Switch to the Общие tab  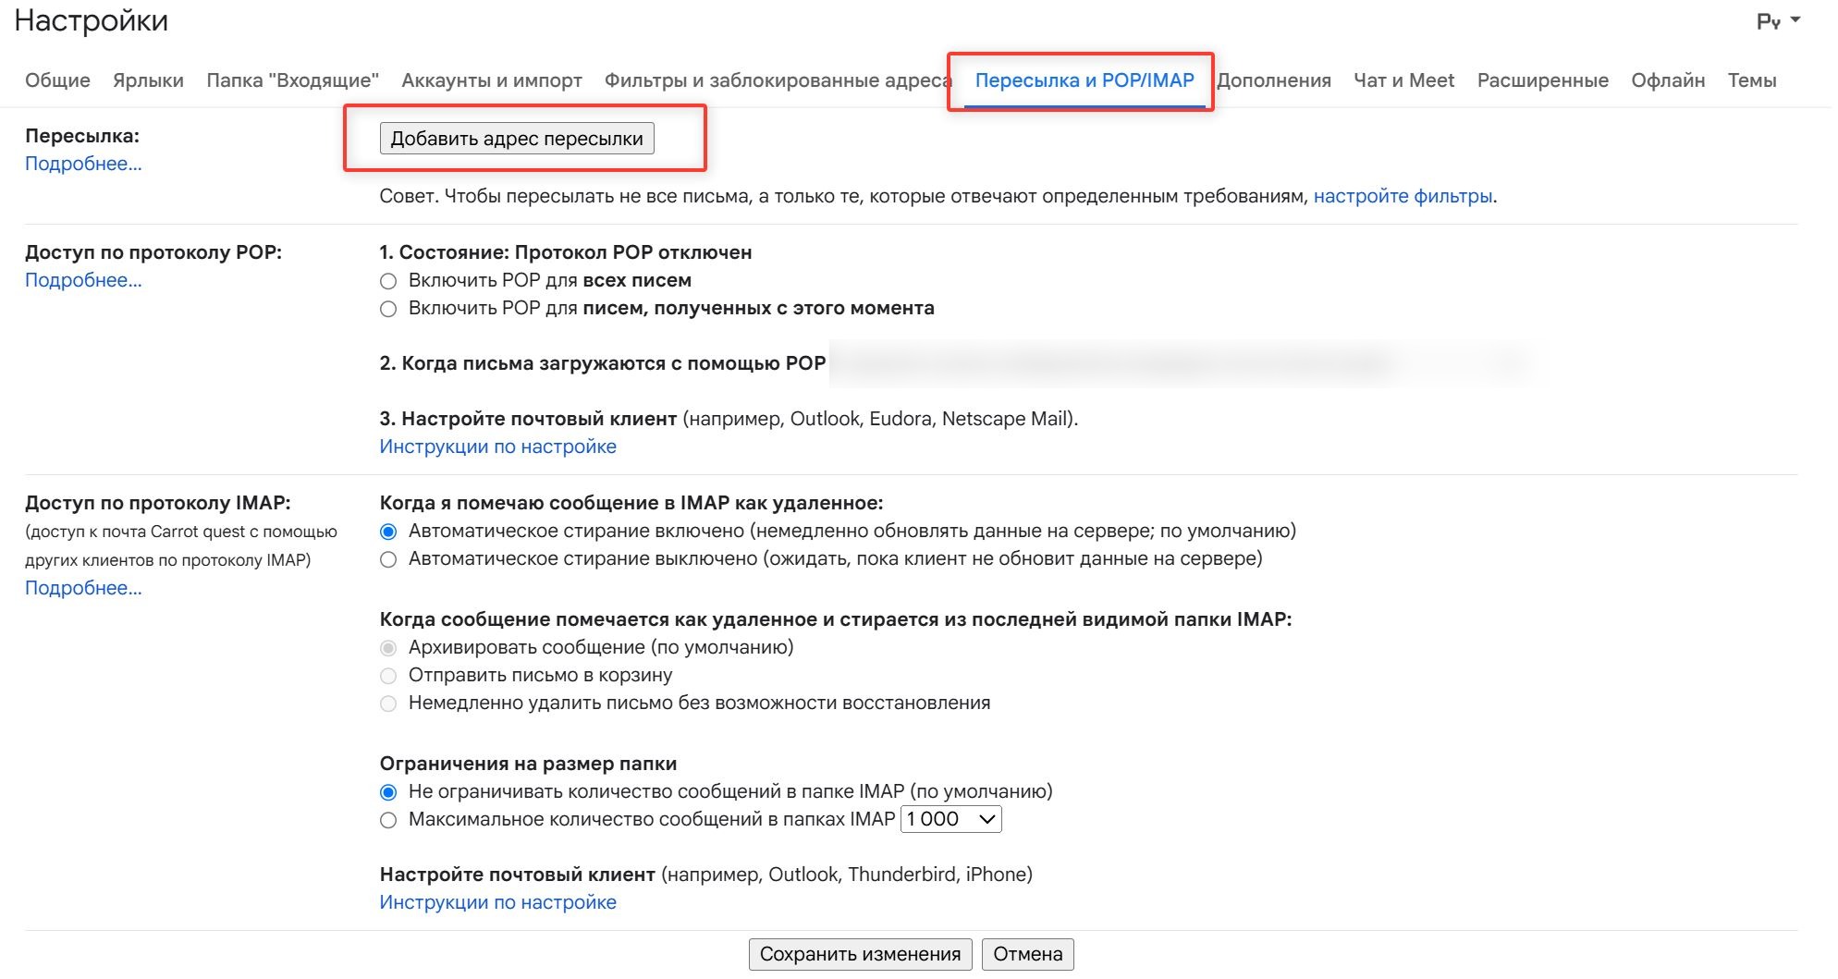[57, 80]
